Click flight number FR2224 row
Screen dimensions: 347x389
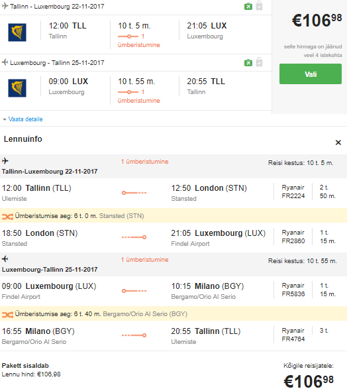173,193
